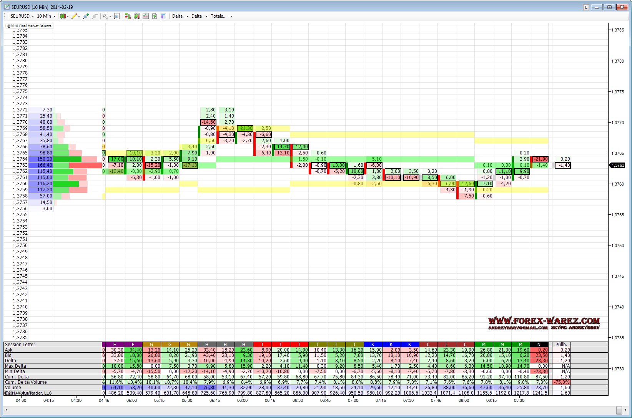Open the second Delta menu
This screenshot has height=418, width=632.
coord(199,16)
